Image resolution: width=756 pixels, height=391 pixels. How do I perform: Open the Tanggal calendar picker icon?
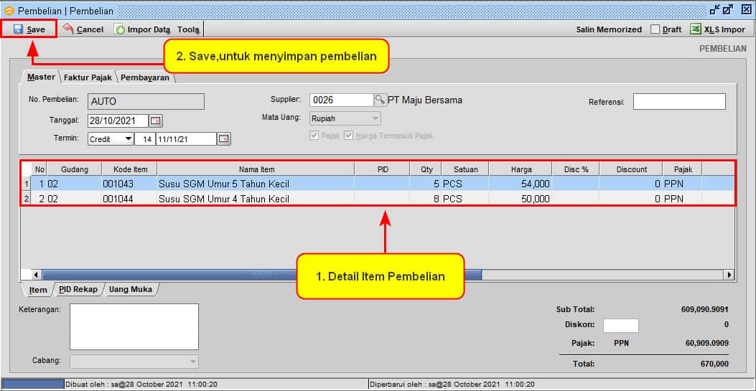pyautogui.click(x=155, y=121)
